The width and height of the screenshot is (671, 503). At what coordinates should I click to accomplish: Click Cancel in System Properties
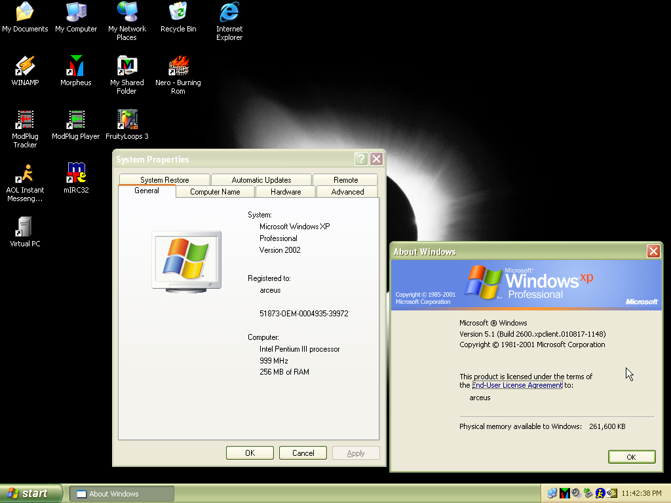[x=303, y=453]
